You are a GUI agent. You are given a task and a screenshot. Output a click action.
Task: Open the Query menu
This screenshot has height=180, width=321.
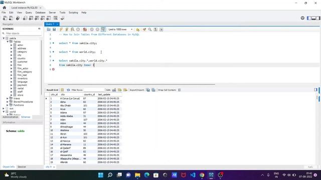click(29, 12)
